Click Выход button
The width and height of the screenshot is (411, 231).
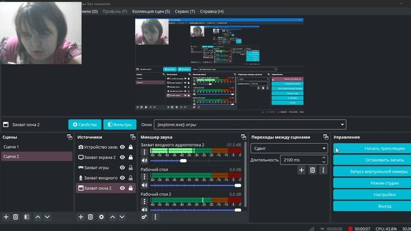click(x=372, y=206)
